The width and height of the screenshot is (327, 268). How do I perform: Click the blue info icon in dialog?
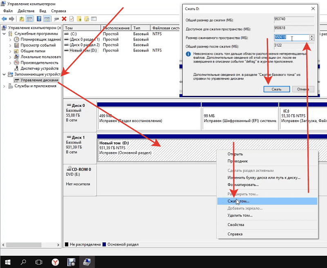point(188,54)
